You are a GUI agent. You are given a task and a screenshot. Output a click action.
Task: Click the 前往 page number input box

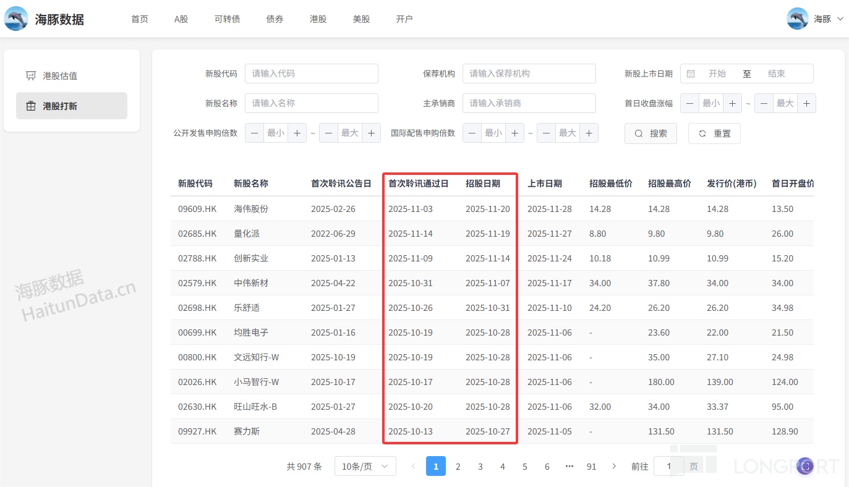point(668,467)
